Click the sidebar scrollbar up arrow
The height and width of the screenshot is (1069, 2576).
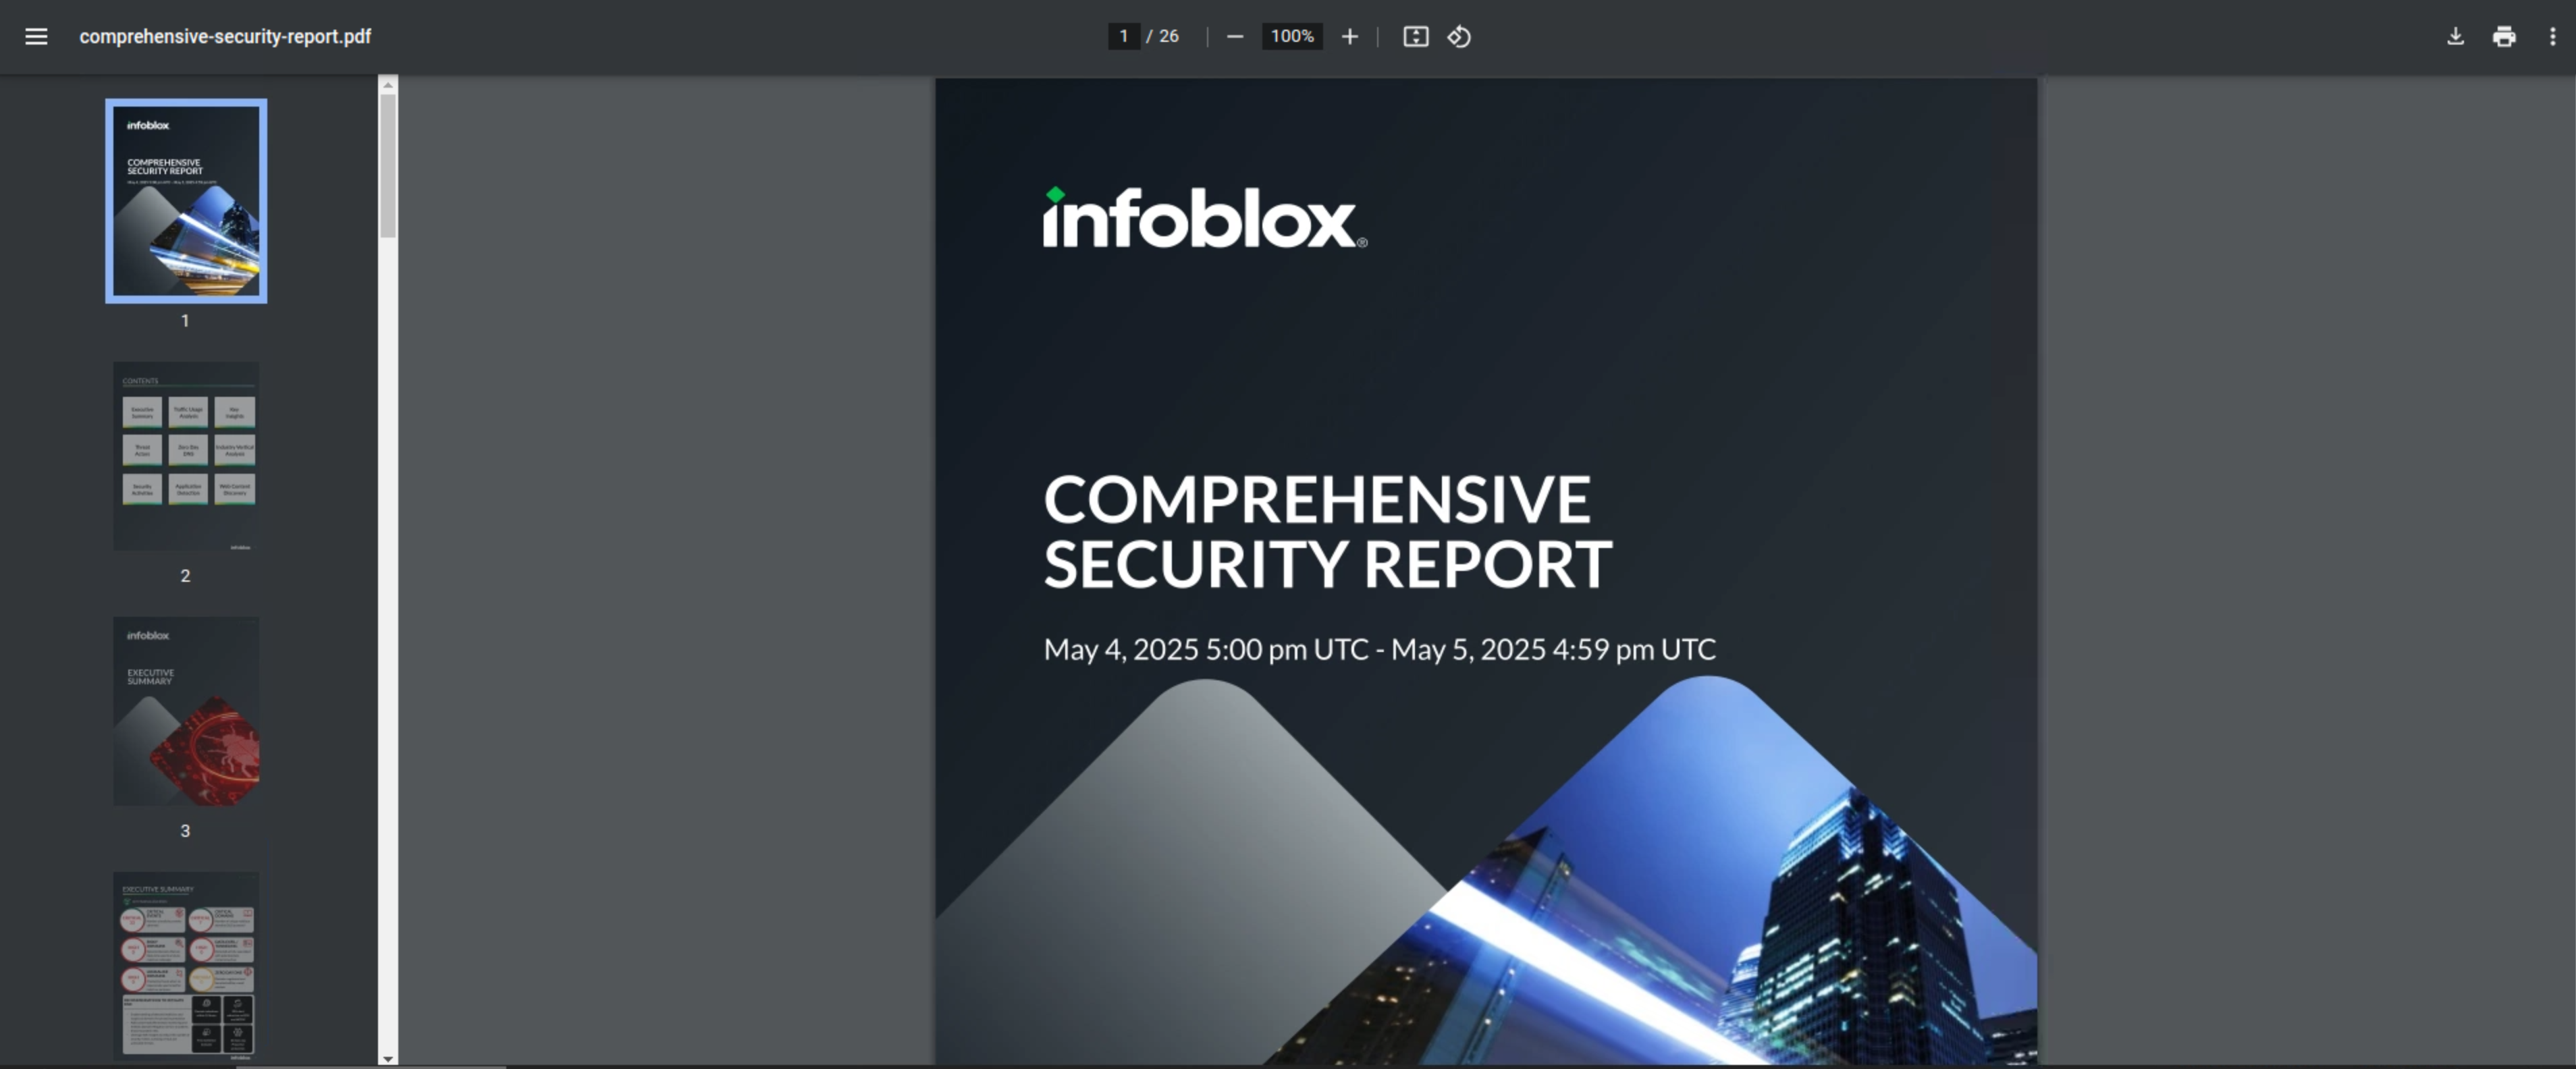pyautogui.click(x=388, y=85)
